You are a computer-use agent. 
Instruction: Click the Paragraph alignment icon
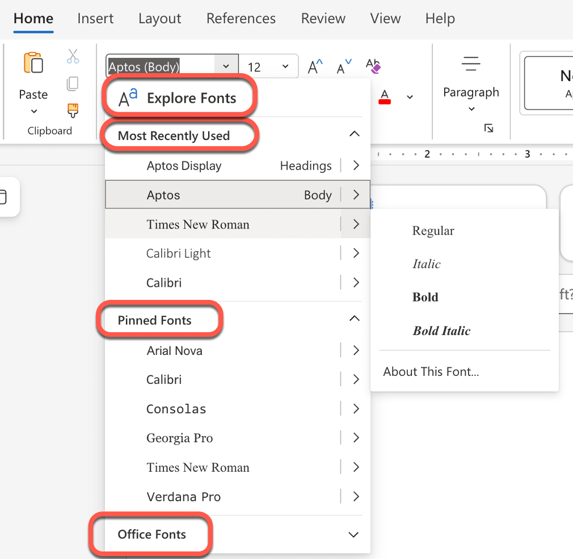point(471,64)
